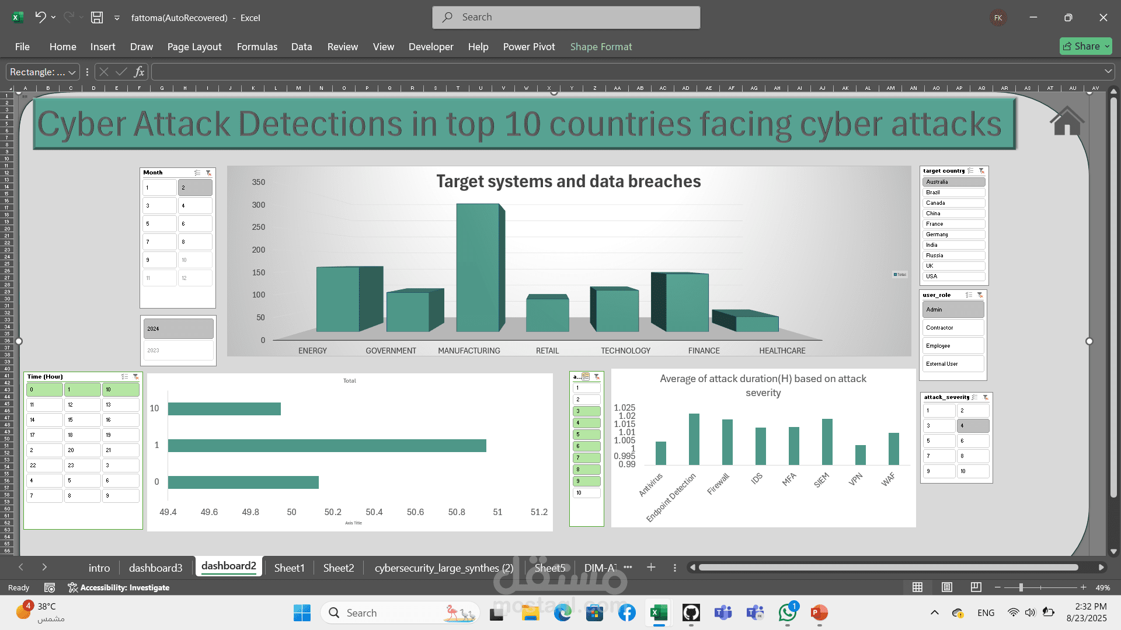Expand the formula bar
This screenshot has width=1121, height=630.
1108,72
